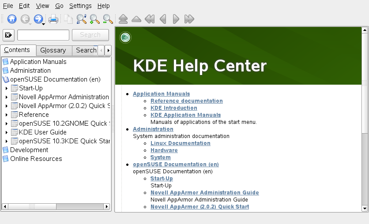Click the Print icon

pos(53,19)
